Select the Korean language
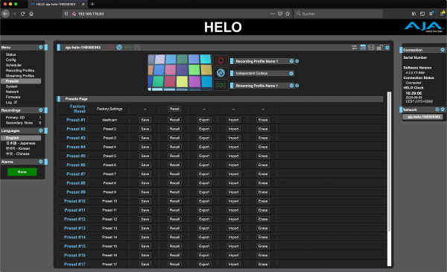The height and width of the screenshot is (272, 447). tap(18, 148)
